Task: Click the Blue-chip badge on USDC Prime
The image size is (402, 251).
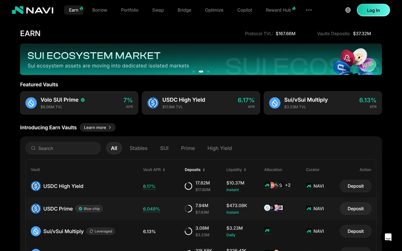Action: (x=89, y=208)
